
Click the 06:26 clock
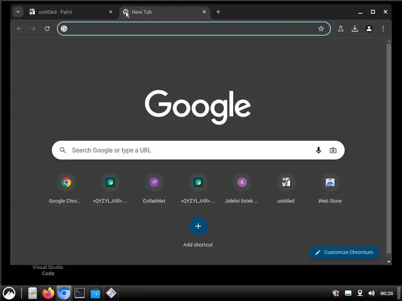point(387,293)
